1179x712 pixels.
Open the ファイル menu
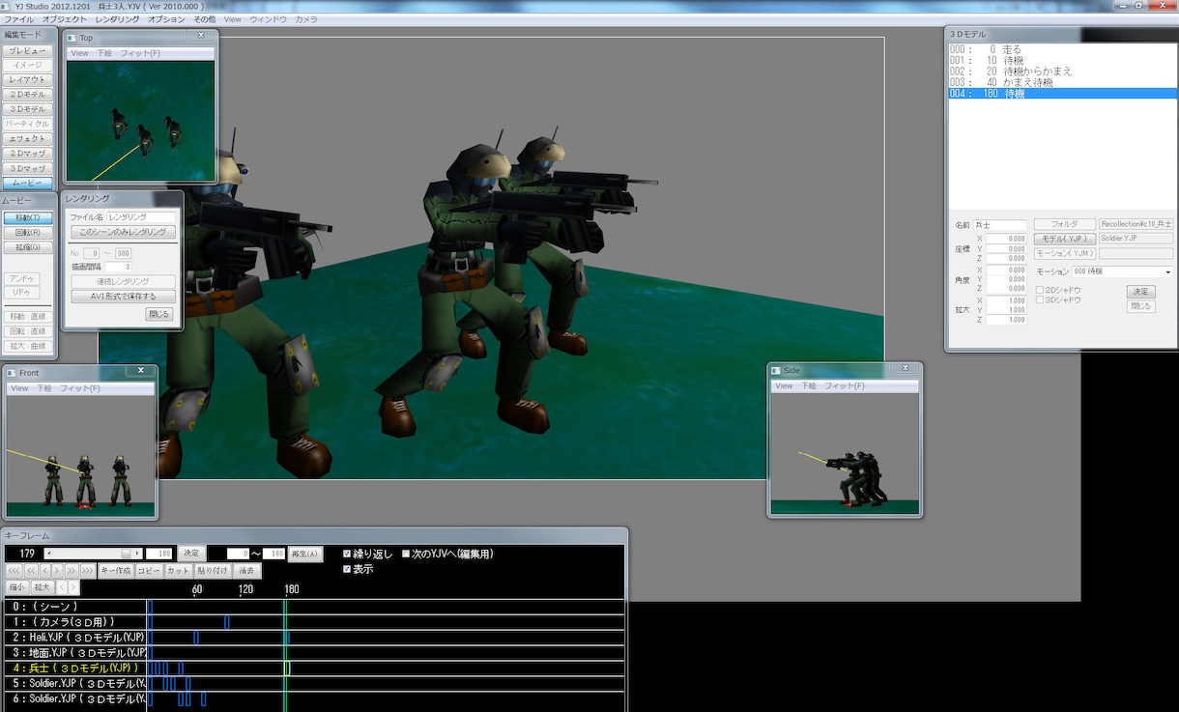tap(19, 19)
